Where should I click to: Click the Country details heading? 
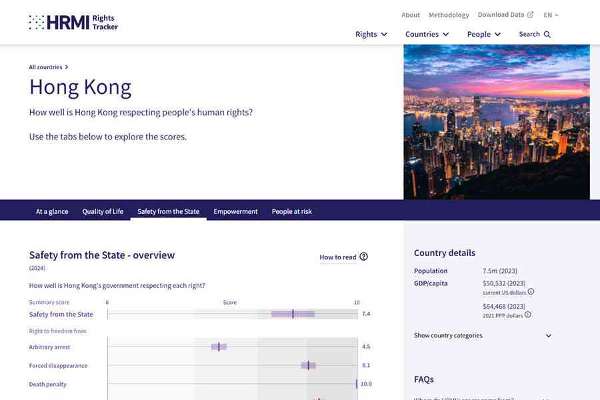pos(445,253)
